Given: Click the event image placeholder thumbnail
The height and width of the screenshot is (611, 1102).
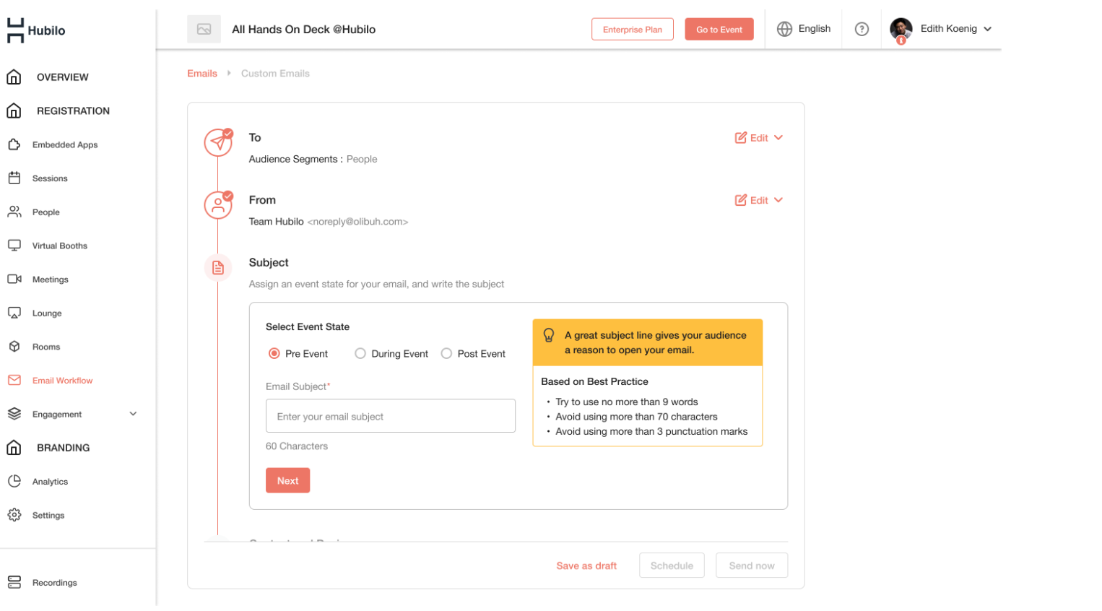Looking at the screenshot, I should point(204,30).
